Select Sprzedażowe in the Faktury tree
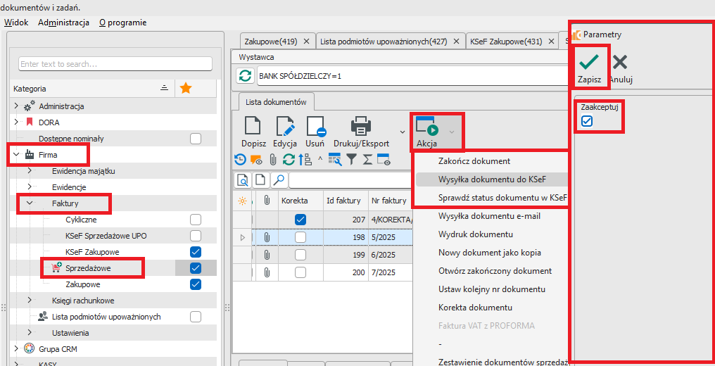 tap(87, 268)
